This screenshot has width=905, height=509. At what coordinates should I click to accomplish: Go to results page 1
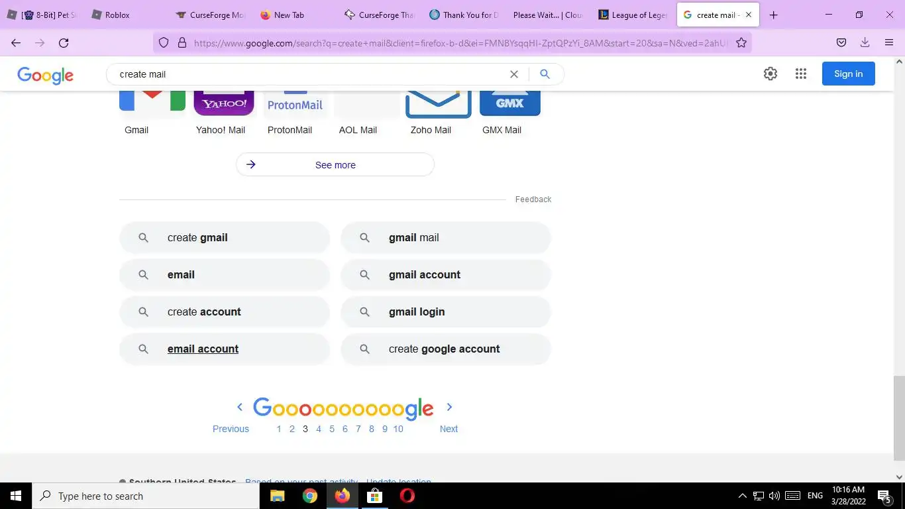coord(279,429)
